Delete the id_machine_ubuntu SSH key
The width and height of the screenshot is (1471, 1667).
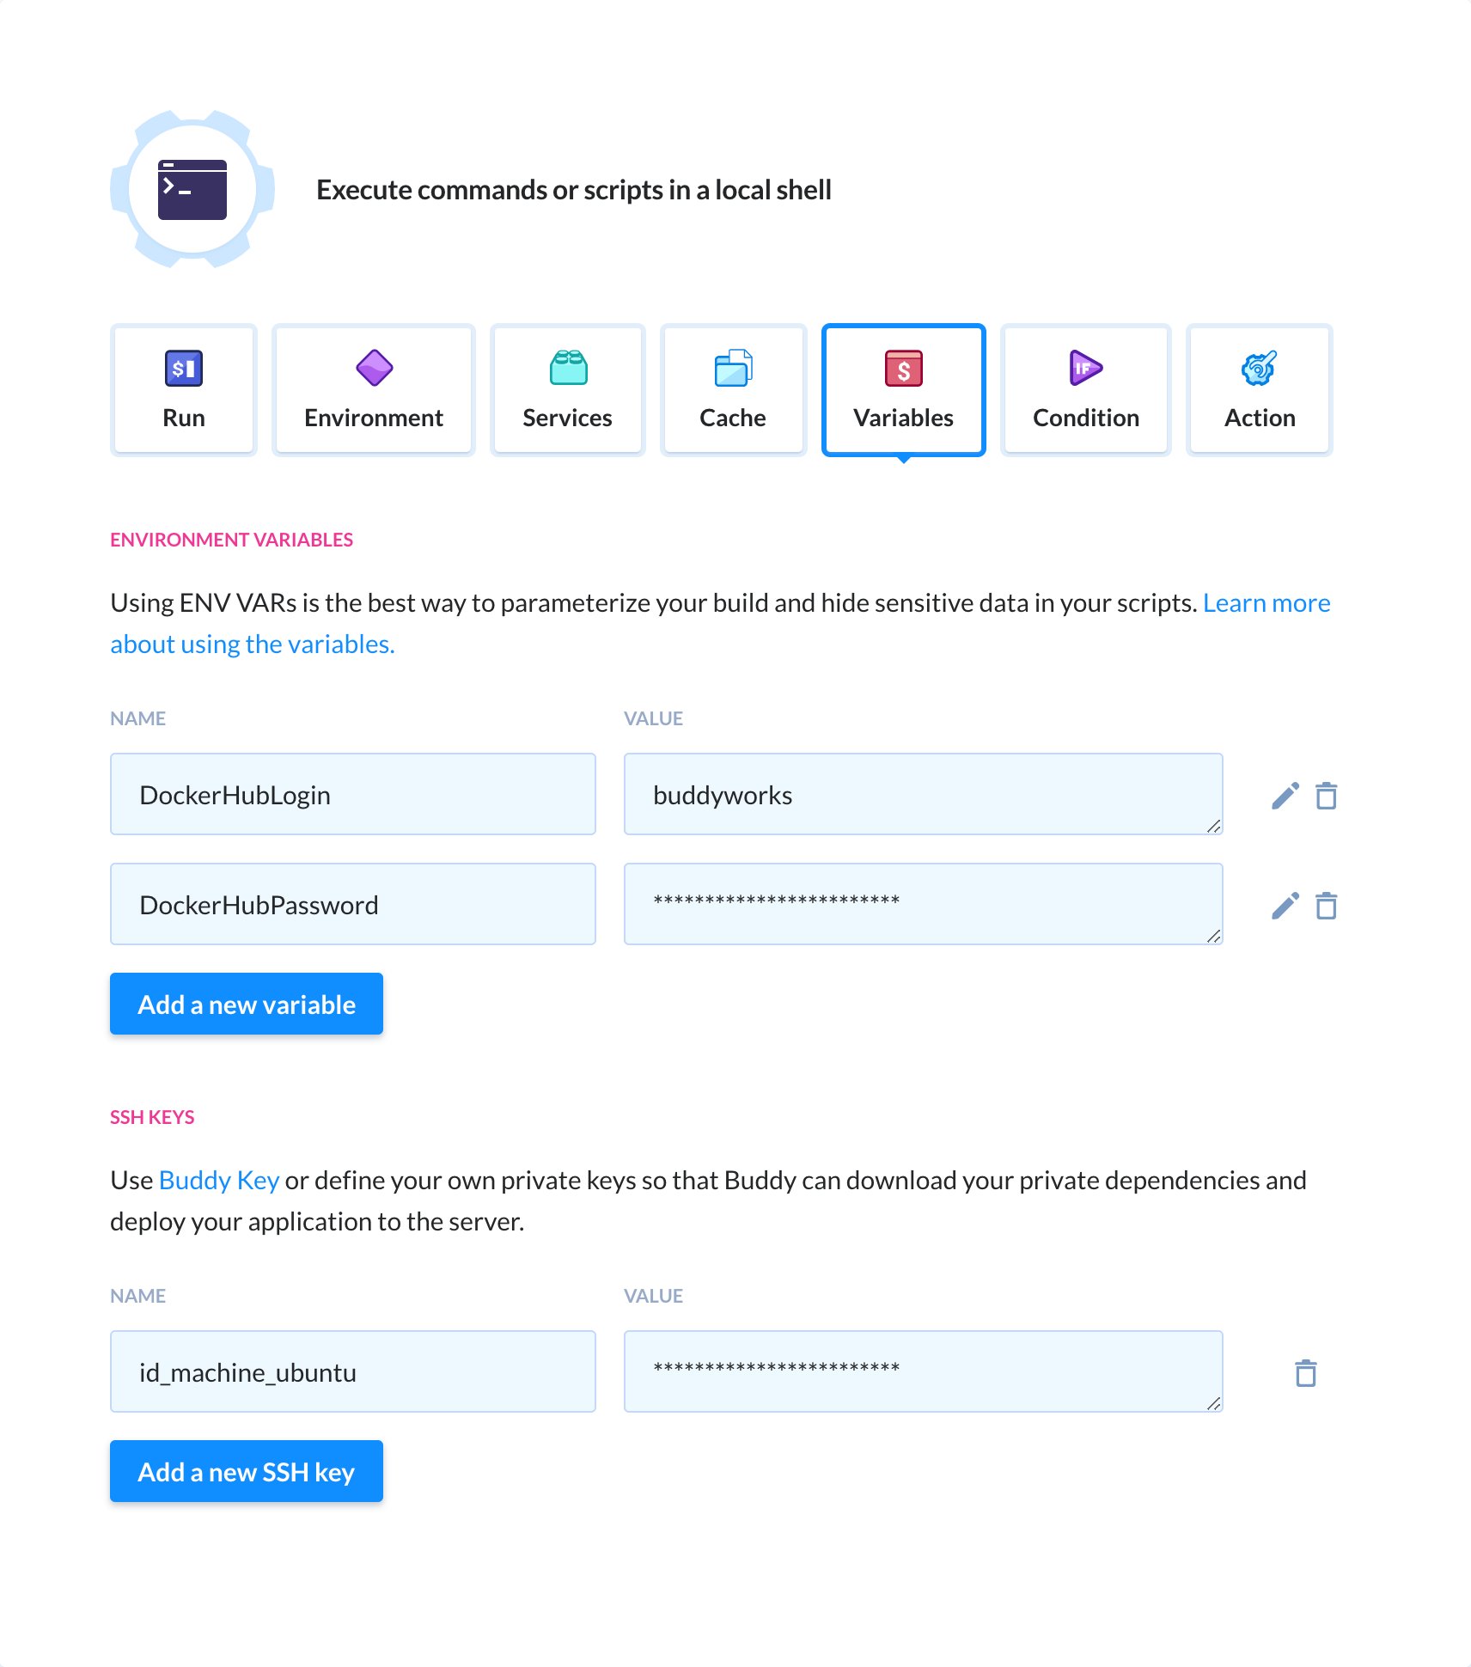point(1307,1372)
